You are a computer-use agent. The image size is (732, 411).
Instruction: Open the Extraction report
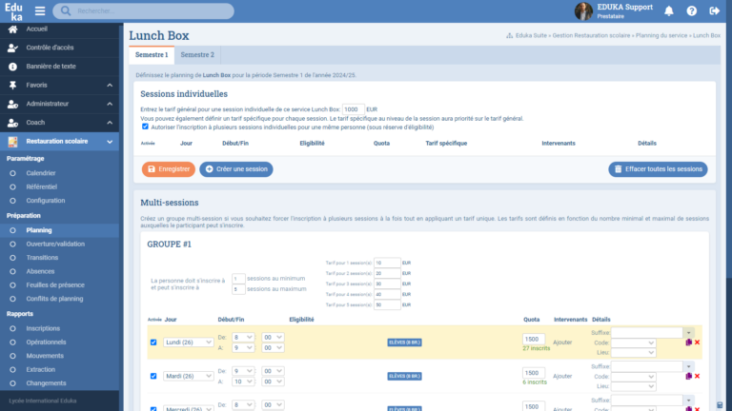pos(41,369)
